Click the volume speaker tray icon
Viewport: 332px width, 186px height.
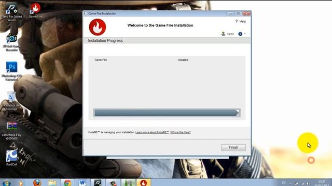coord(308,183)
